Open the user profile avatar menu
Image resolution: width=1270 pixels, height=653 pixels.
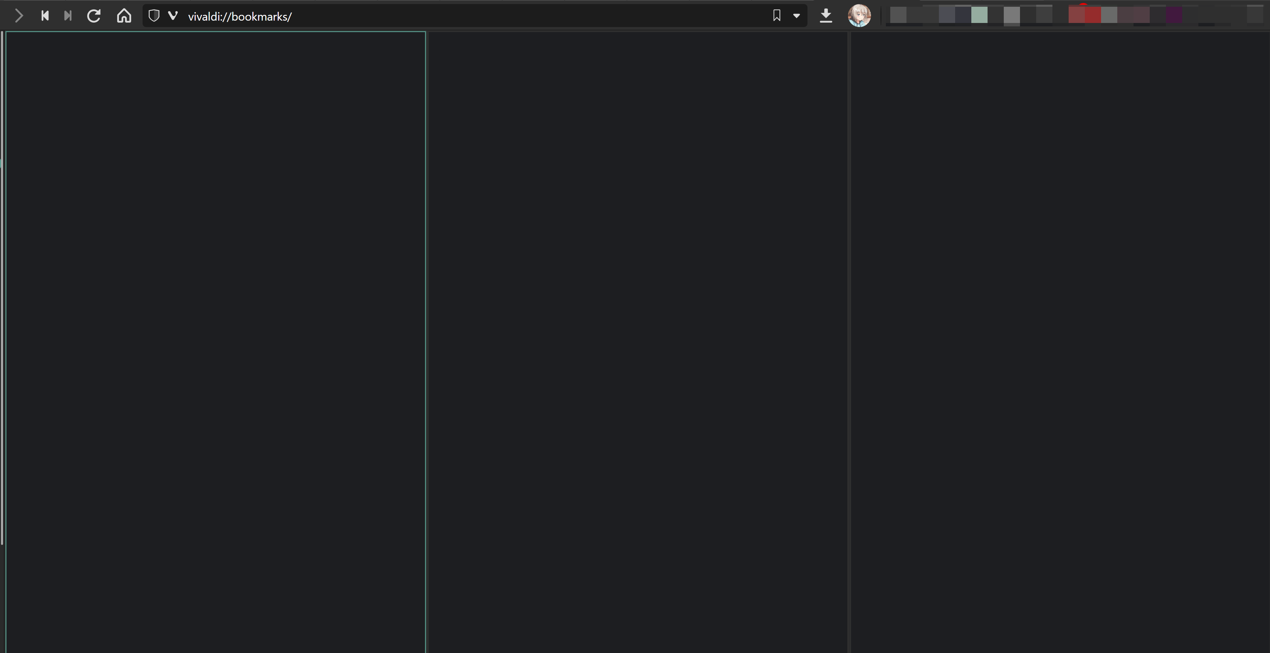click(859, 16)
